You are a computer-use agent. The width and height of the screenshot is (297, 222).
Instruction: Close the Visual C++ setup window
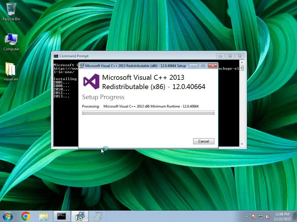(x=213, y=66)
